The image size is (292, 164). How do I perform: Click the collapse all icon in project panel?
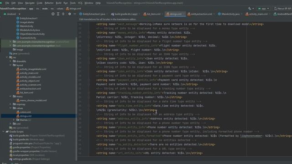click(63, 14)
